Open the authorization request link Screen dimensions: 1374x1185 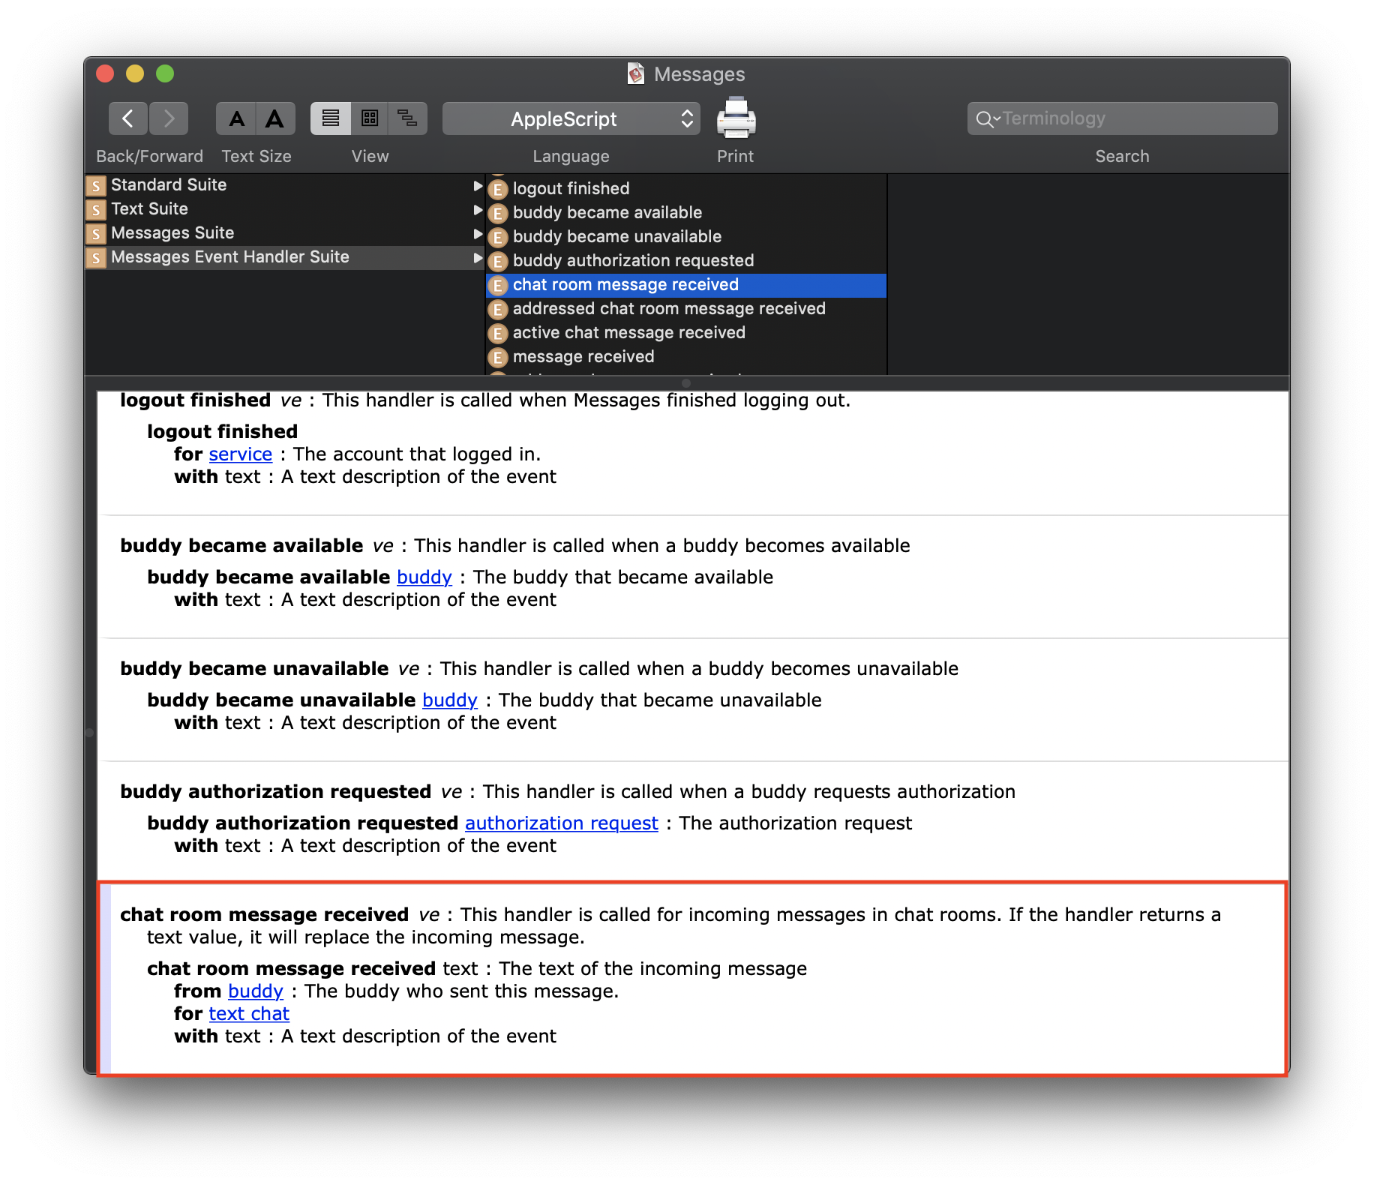click(561, 823)
